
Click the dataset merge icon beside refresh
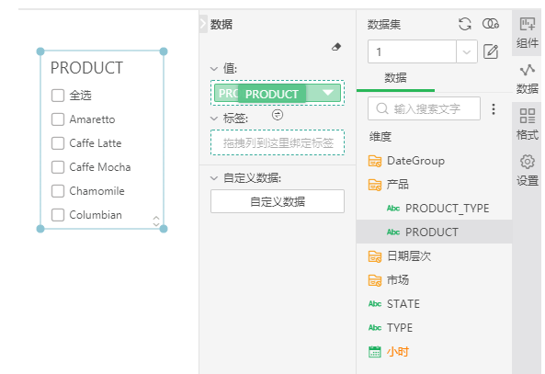(491, 24)
